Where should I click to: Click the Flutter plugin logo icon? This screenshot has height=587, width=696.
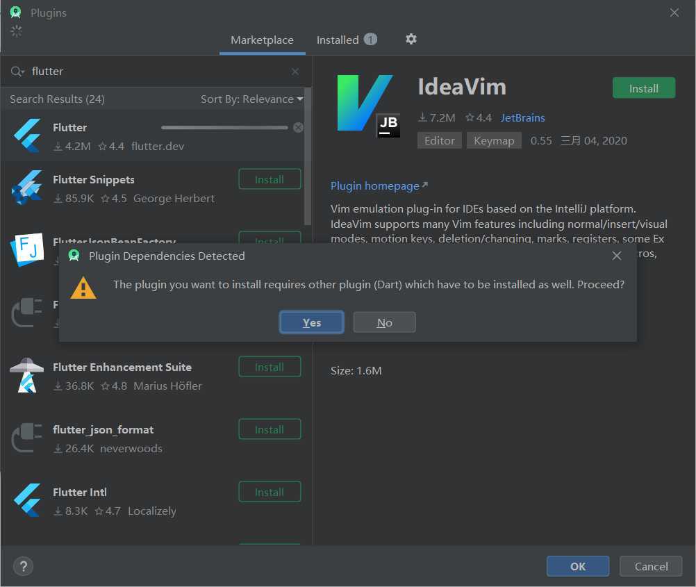pyautogui.click(x=27, y=135)
